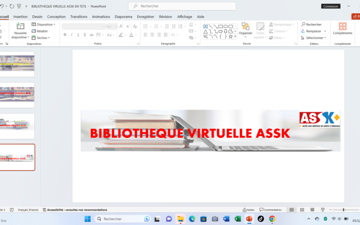Select the text box shape

pyautogui.click(x=206, y=27)
